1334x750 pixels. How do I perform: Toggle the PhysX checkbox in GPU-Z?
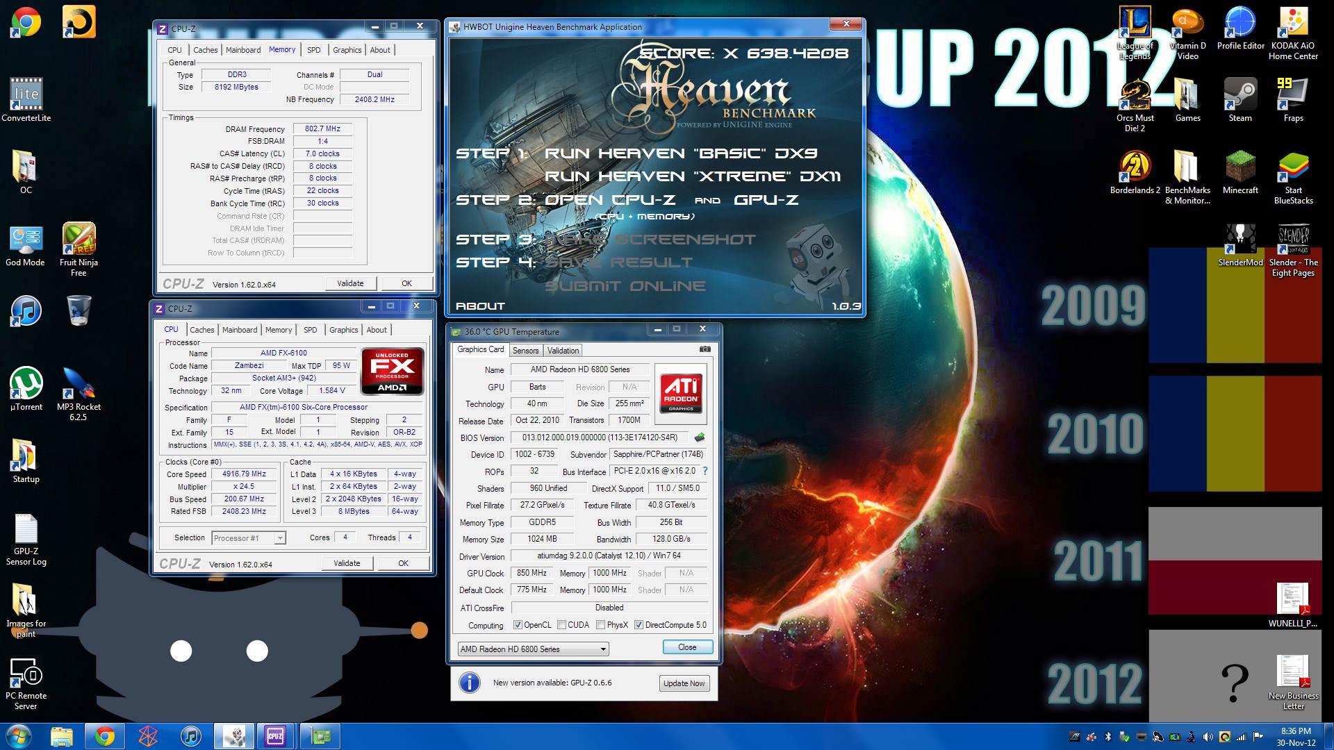coord(600,625)
